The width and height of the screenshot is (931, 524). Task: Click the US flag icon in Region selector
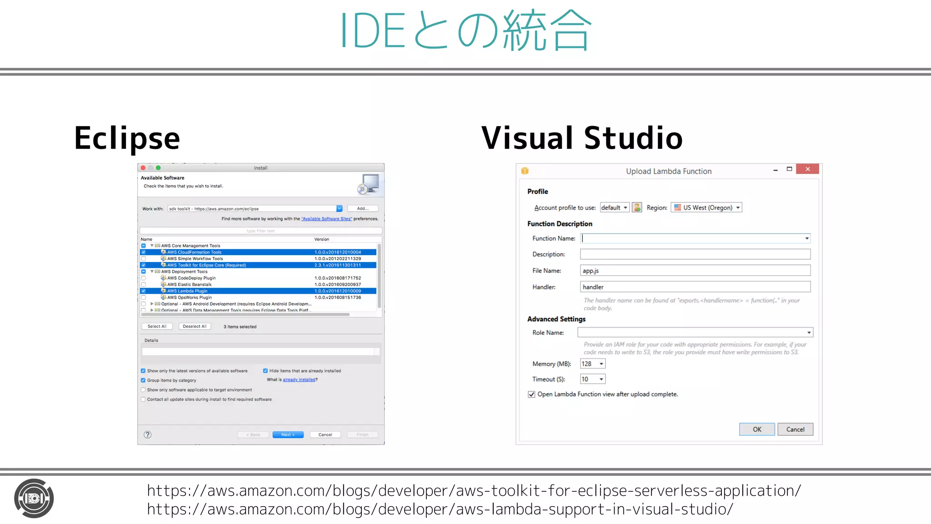[x=677, y=207]
